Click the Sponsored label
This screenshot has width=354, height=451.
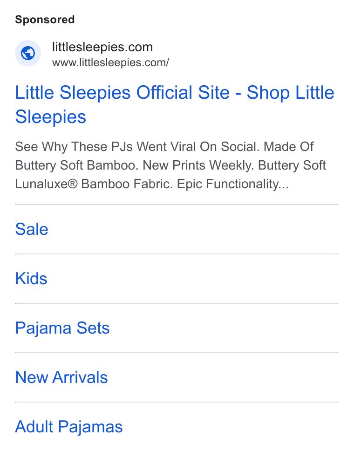click(45, 20)
